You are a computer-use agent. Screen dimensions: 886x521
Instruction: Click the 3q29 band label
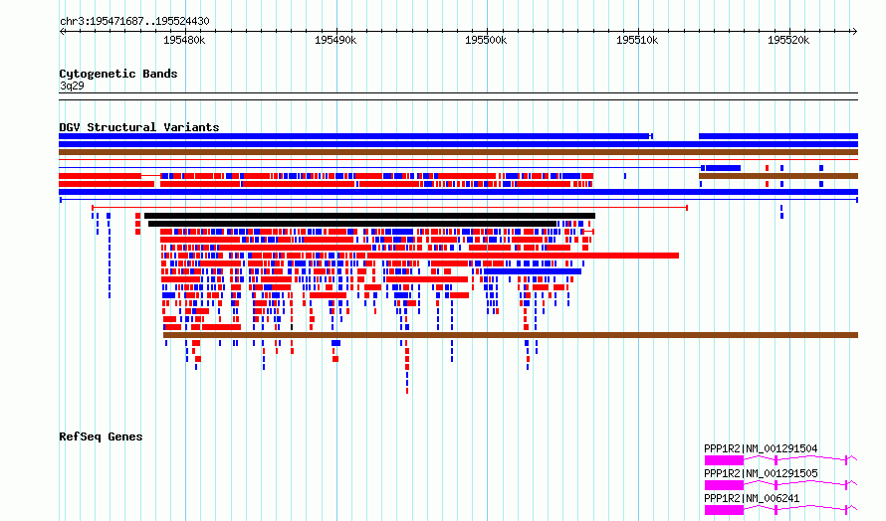72,87
